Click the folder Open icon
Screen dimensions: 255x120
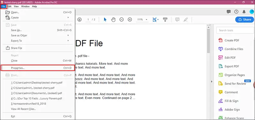8,12
